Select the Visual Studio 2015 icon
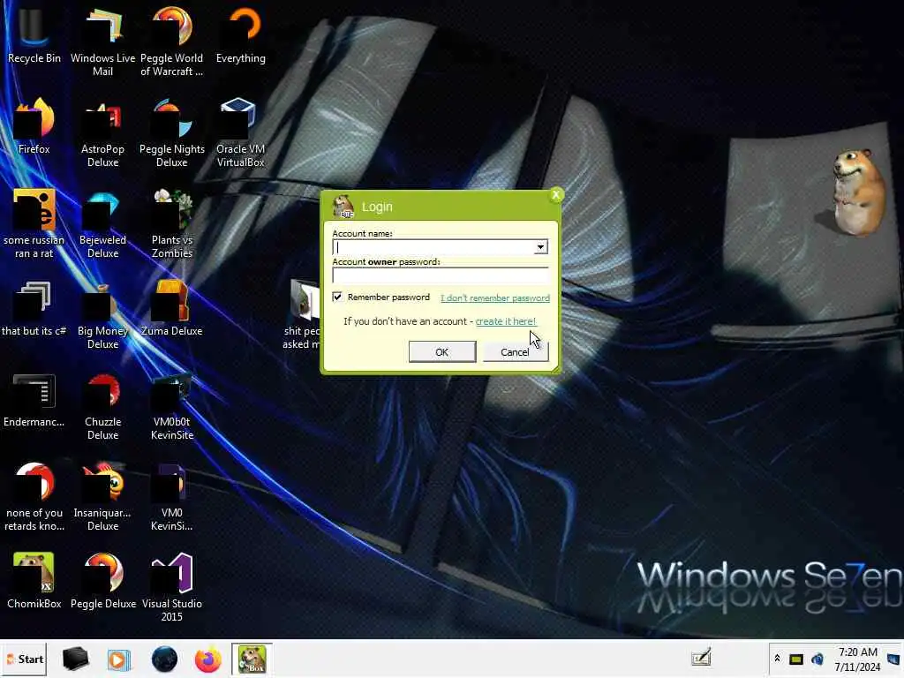The image size is (904, 678). click(172, 586)
